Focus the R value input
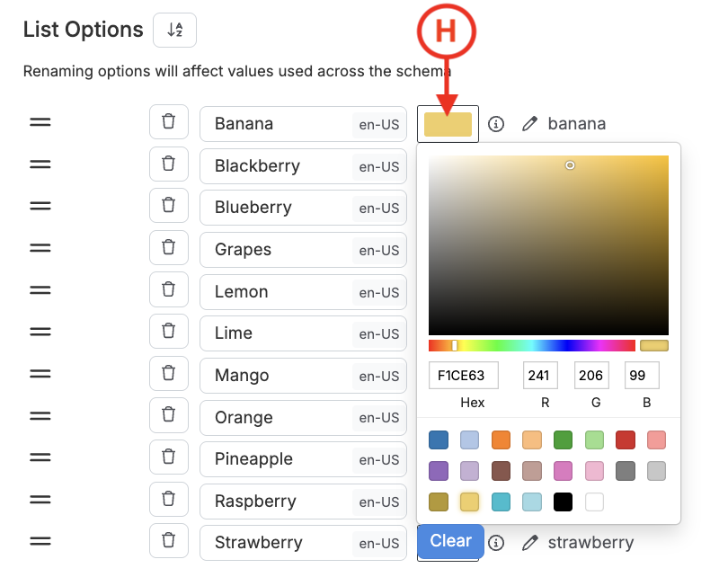Viewport: 719px width, 586px height. [x=540, y=375]
